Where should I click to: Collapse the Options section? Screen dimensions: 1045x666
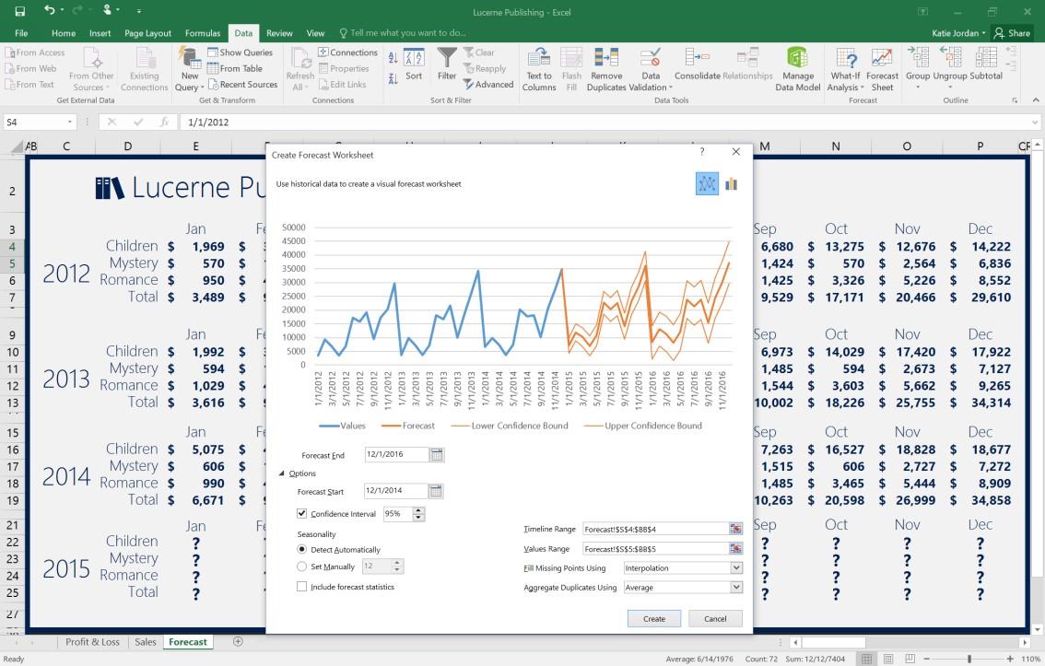[x=282, y=473]
